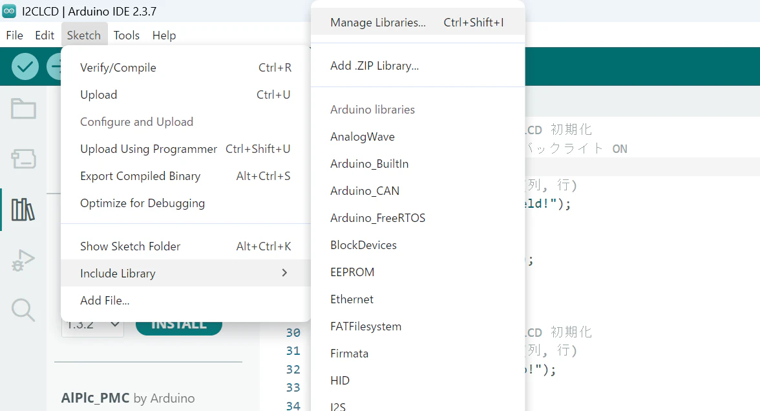This screenshot has width=760, height=411.
Task: Include the Arduino_BuiltIn library
Action: 417,164
